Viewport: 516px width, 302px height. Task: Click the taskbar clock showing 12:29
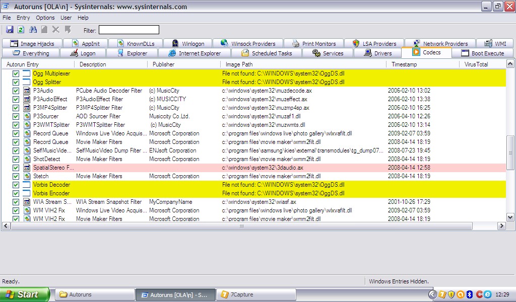502,294
